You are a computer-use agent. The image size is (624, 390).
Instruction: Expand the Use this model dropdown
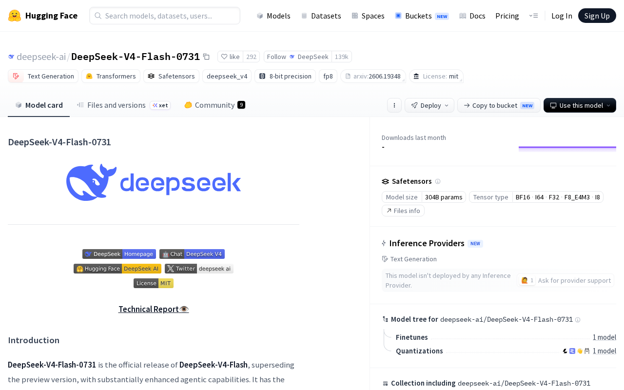coord(580,105)
